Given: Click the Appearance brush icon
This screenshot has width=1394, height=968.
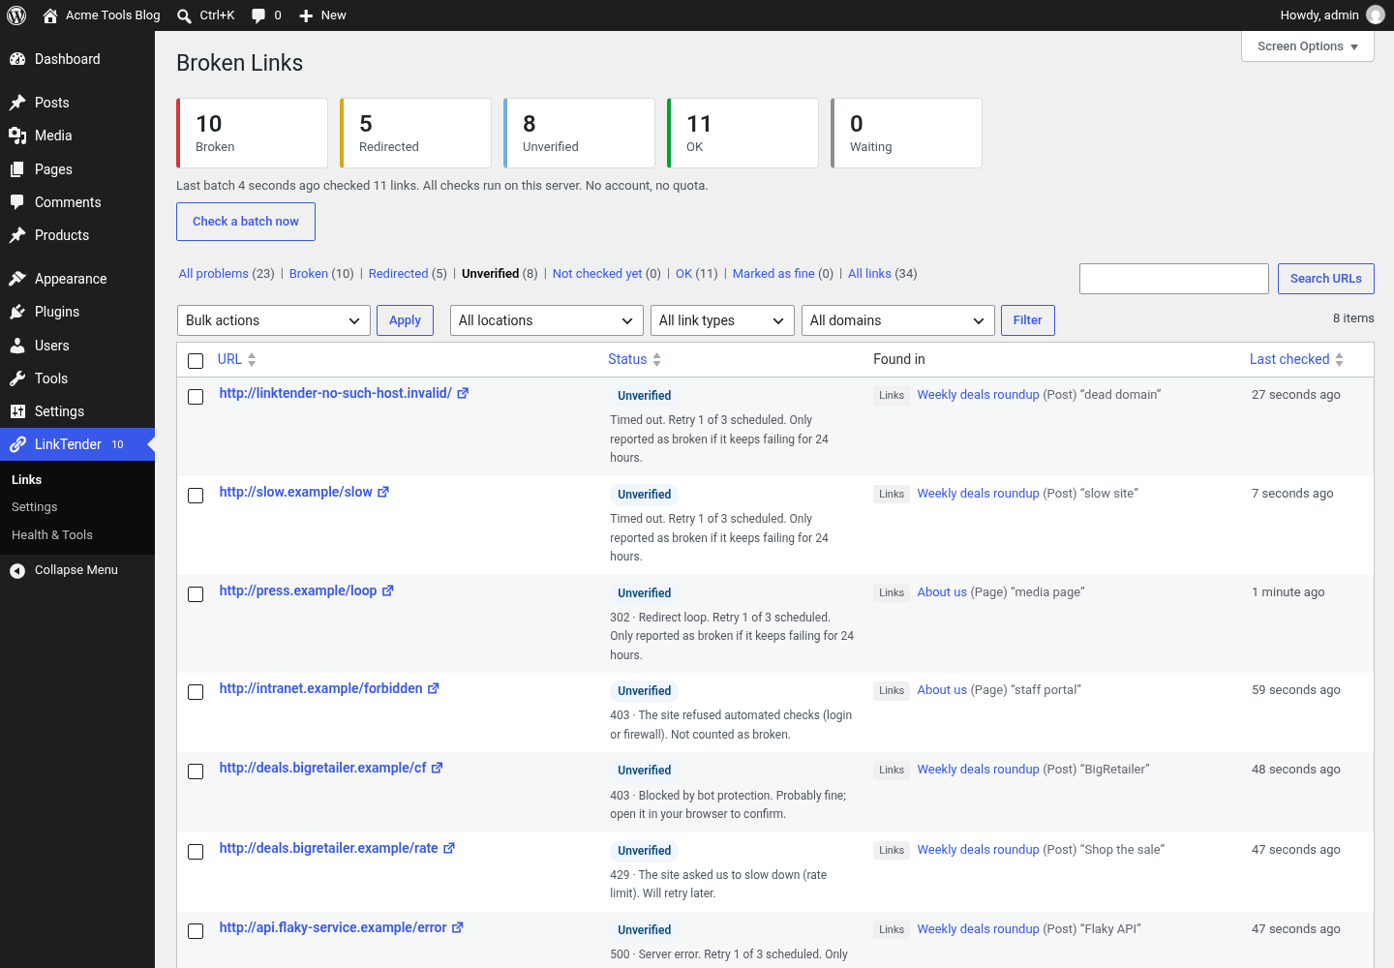Looking at the screenshot, I should pos(17,279).
